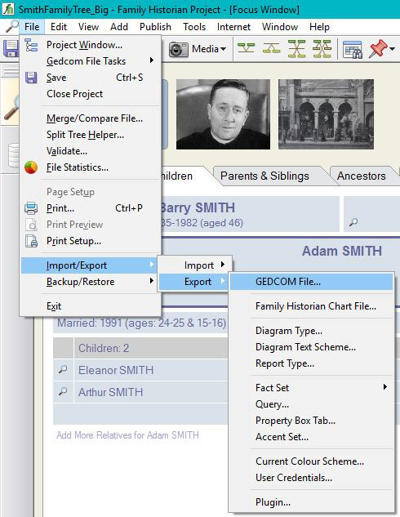This screenshot has width=400, height=517.
Task: Click the third green hourglass diagram icon
Action: (x=296, y=49)
